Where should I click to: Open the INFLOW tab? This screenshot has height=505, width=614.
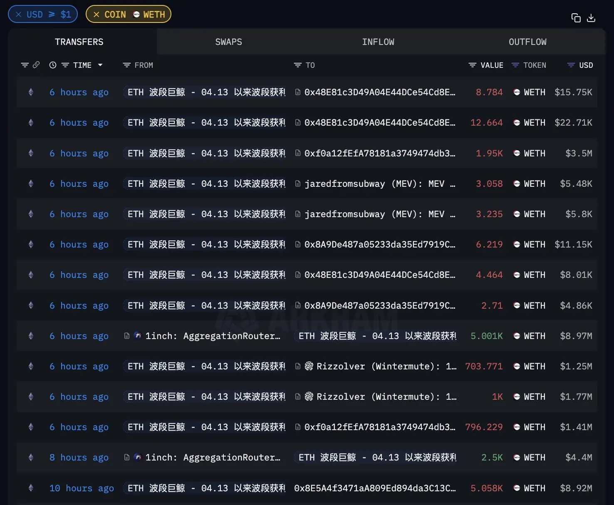378,42
